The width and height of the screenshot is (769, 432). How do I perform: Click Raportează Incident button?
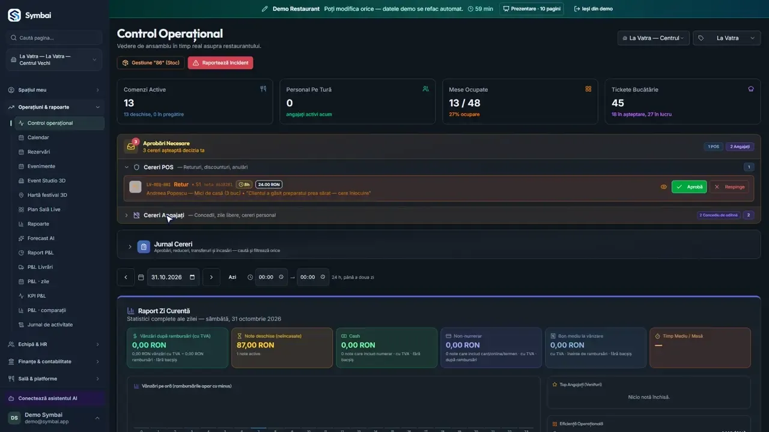(220, 62)
